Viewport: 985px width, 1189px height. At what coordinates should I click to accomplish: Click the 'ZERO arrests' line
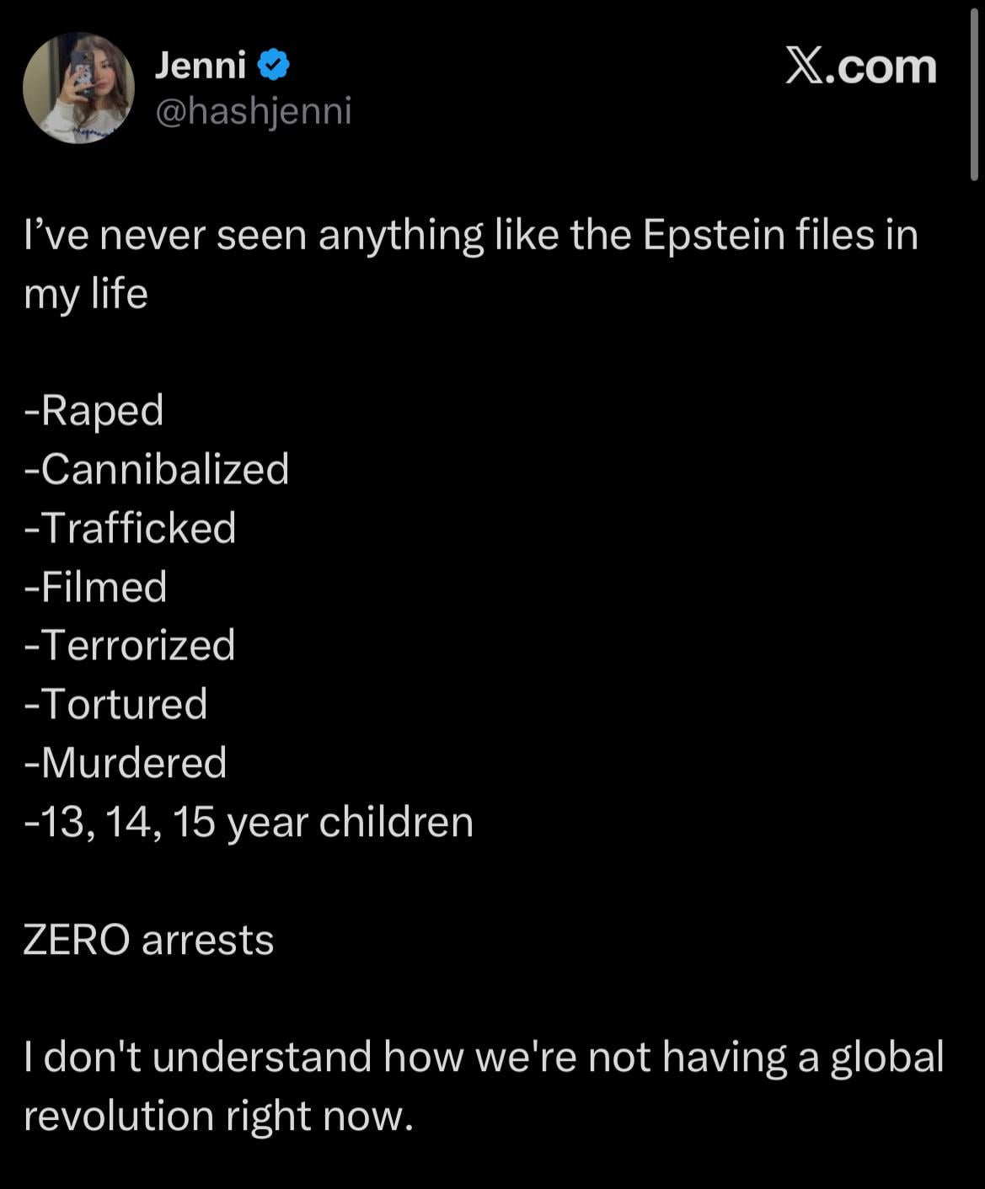148,940
